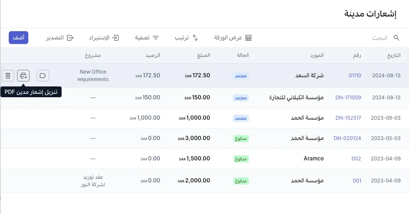Click the balance 1,000.00 SAR
This screenshot has width=409, height=214.
click(145, 118)
